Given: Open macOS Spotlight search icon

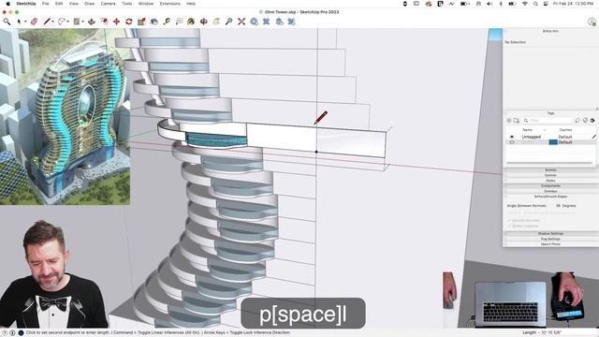Looking at the screenshot, I should [535, 4].
